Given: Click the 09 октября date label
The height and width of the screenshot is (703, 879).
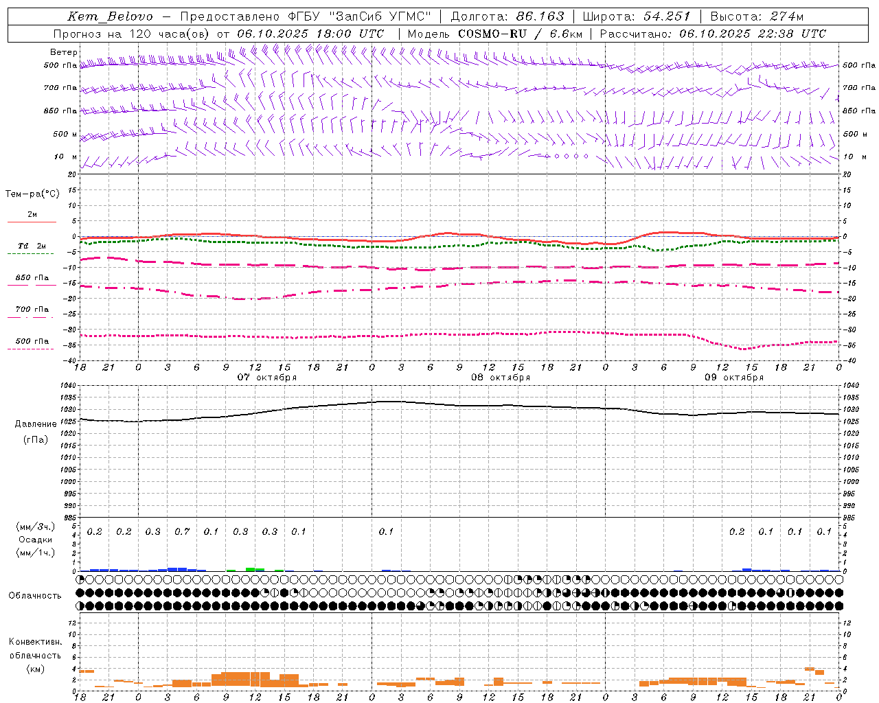Looking at the screenshot, I should [734, 378].
